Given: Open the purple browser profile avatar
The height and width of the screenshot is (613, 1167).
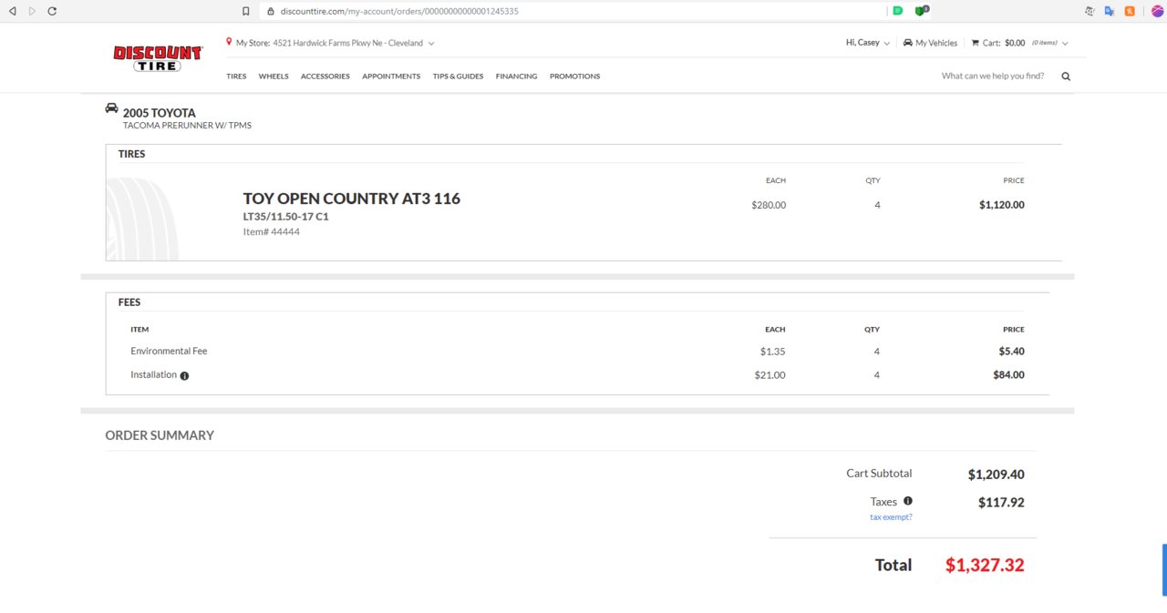Looking at the screenshot, I should pos(1157,11).
